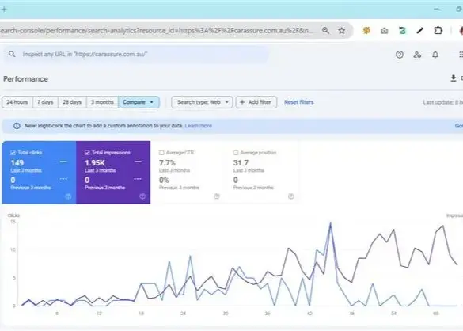Click the 31.7 average position value

pyautogui.click(x=241, y=163)
